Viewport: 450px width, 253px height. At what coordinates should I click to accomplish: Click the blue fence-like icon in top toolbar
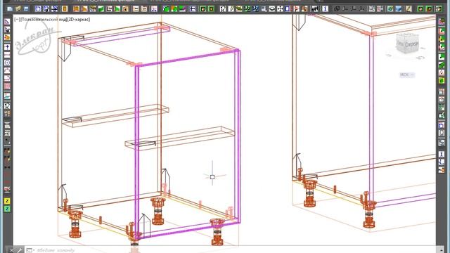click(193, 9)
